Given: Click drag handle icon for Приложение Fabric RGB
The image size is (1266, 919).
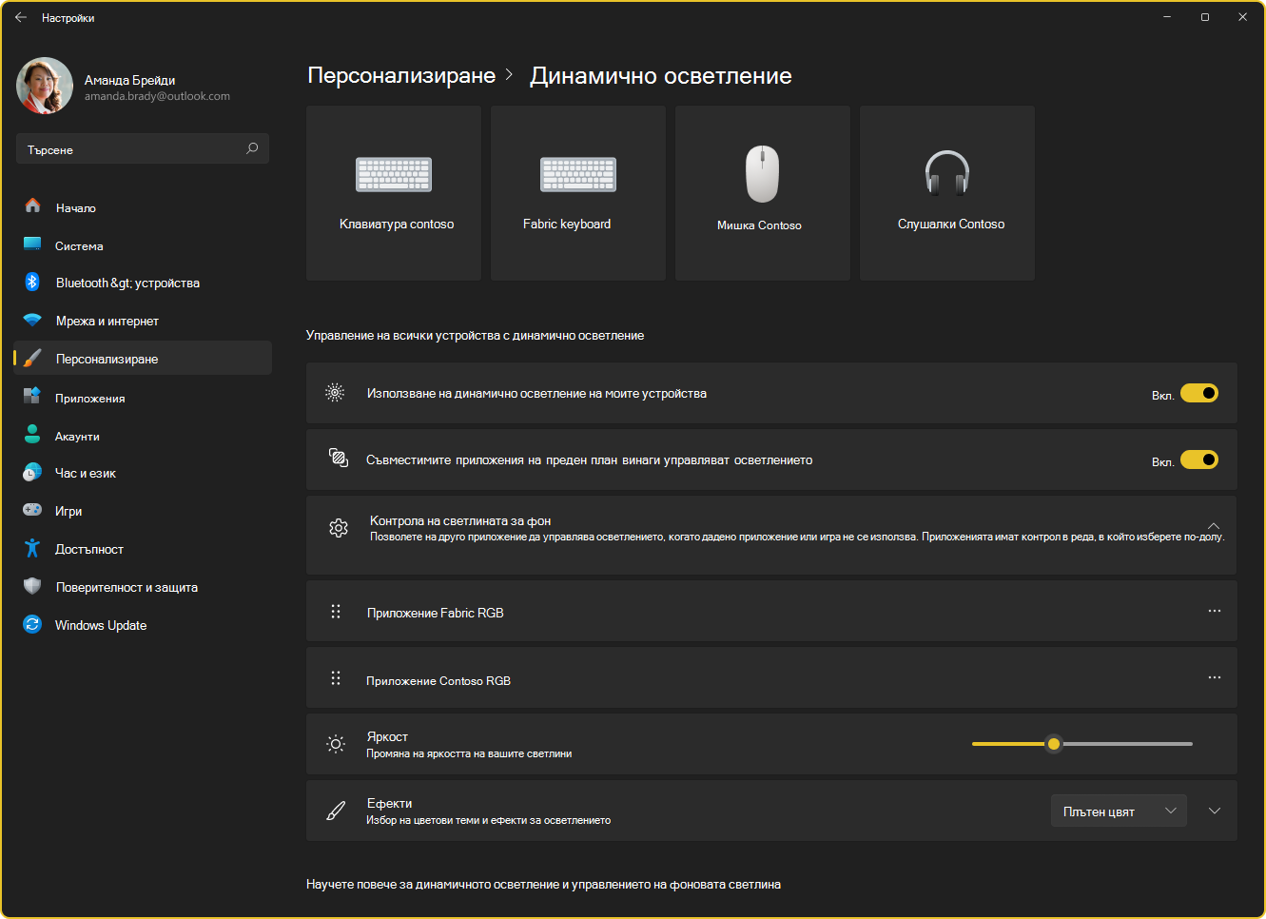Looking at the screenshot, I should (336, 612).
